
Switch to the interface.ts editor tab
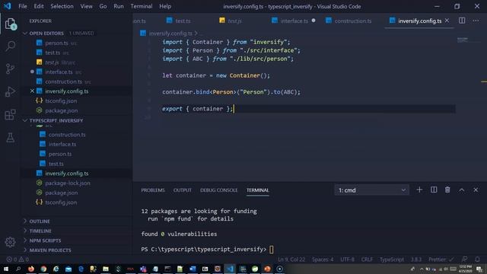coord(294,21)
